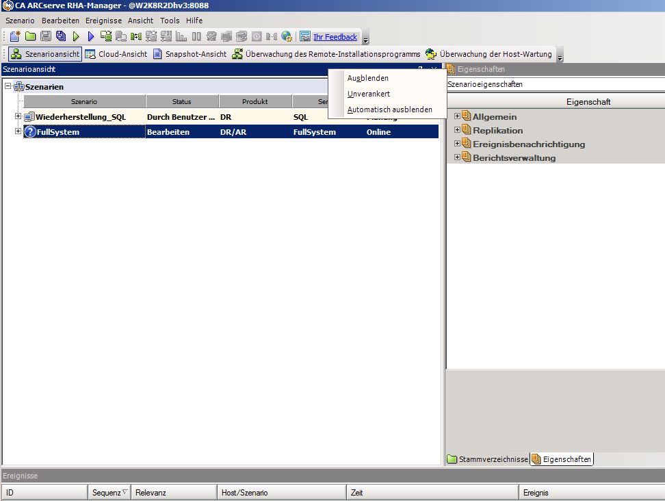Sort by the Produkt column header
Screen dimensions: 665x501
255,101
